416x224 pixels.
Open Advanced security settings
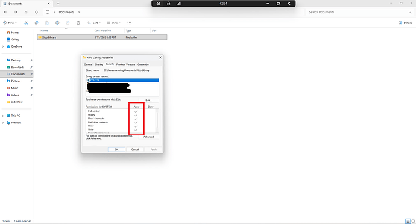tap(148, 137)
